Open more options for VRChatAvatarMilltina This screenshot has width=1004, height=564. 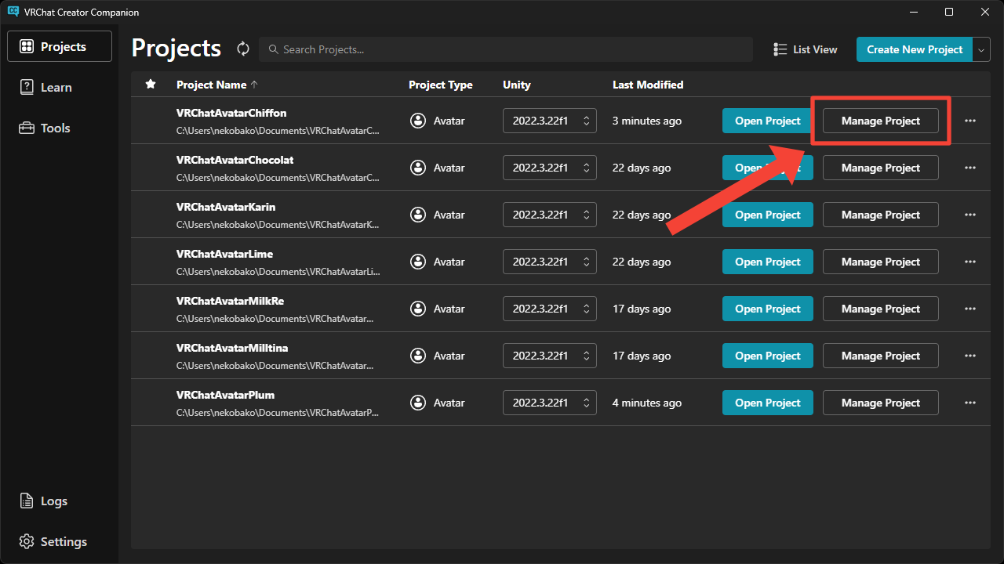[970, 356]
